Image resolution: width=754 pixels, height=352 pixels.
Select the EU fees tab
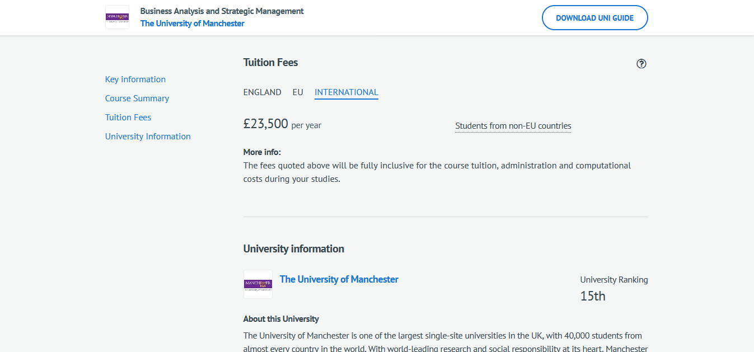[298, 92]
